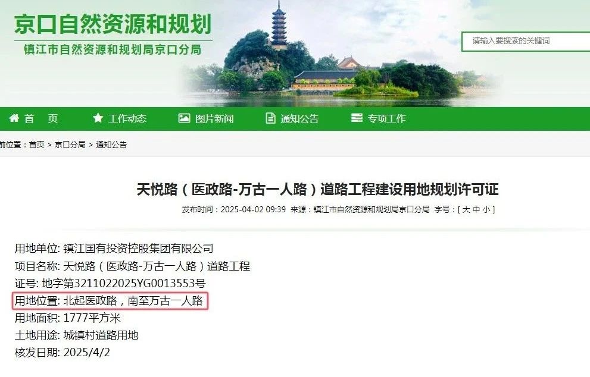Click the highlighted 用地位置 line

point(110,301)
